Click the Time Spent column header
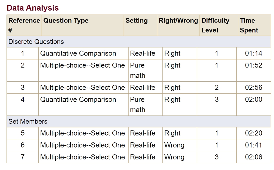This screenshot has height=170, width=274. pos(249,25)
